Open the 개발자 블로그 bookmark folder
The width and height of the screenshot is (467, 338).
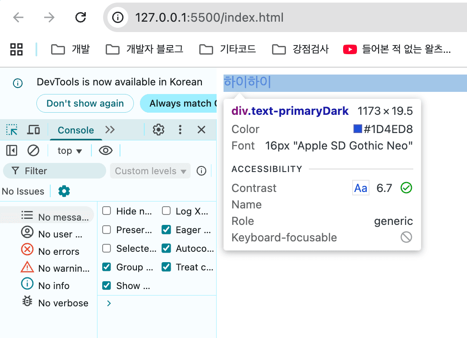point(145,49)
